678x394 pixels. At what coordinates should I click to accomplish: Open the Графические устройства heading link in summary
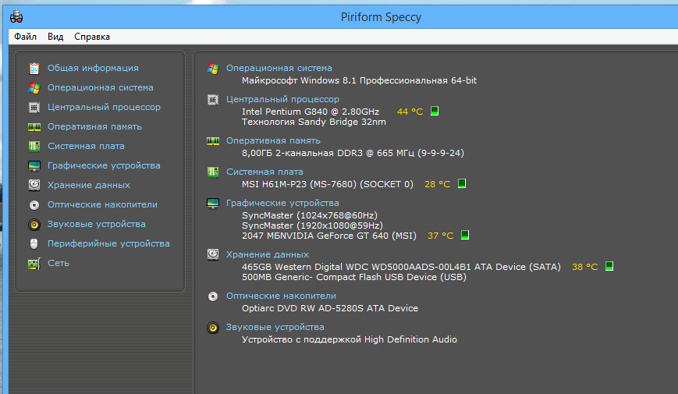point(282,203)
